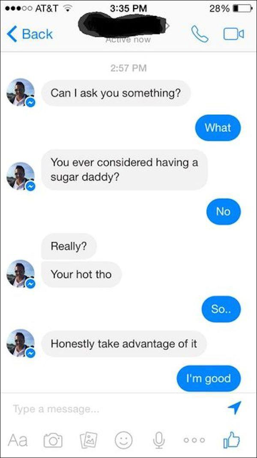Tap the sugar daddy message bubble
Screen dimensions: 257x458
coord(124,170)
